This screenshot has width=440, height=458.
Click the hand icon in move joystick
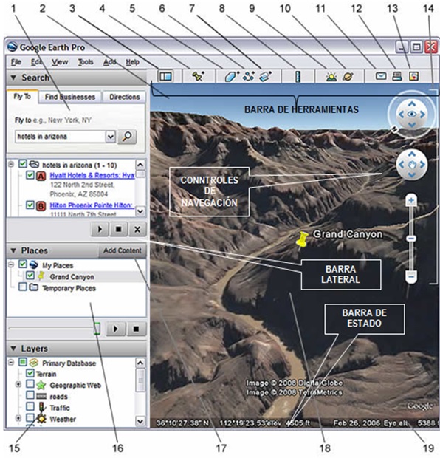pyautogui.click(x=412, y=165)
